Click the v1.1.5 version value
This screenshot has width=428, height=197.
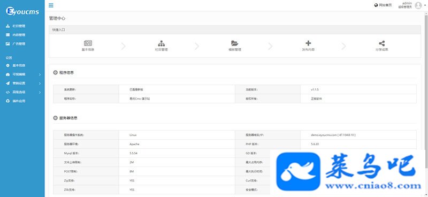[315, 89]
